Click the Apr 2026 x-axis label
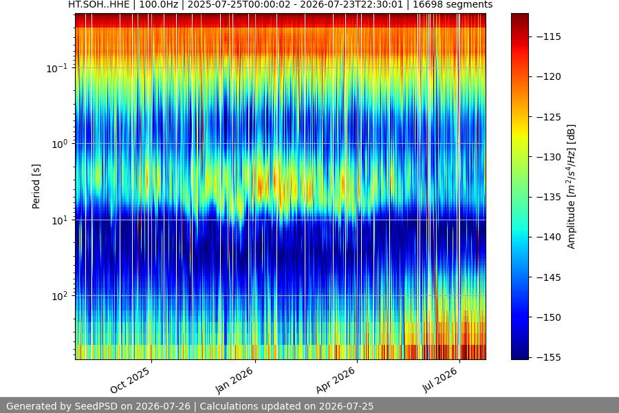 336,380
